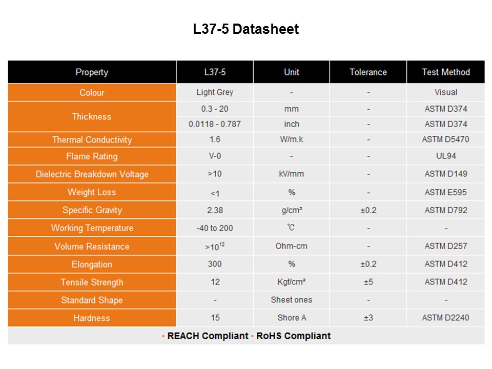This screenshot has width=492, height=369.
Task: Select the 'L37-5' column header
Action: [215, 72]
